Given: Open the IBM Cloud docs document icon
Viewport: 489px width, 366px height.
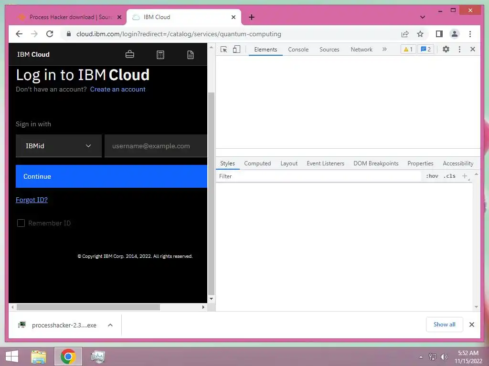Looking at the screenshot, I should [190, 55].
